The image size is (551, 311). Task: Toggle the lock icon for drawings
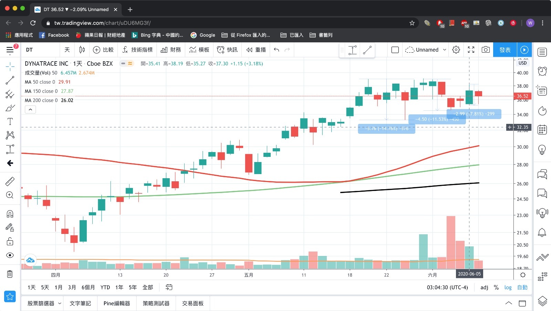coord(10,242)
